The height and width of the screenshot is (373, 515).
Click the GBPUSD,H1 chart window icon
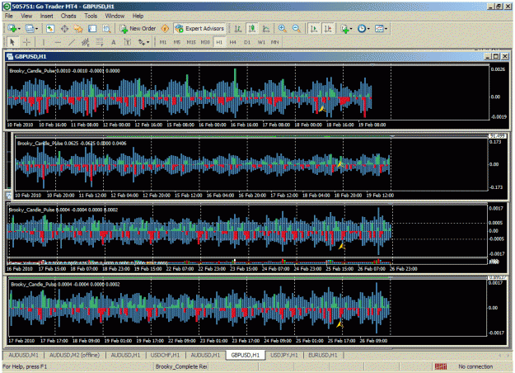tap(10, 57)
